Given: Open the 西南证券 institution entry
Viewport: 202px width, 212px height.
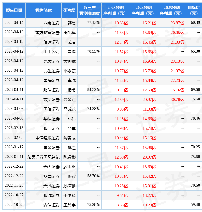Looking at the screenshot, I should click(52, 23).
